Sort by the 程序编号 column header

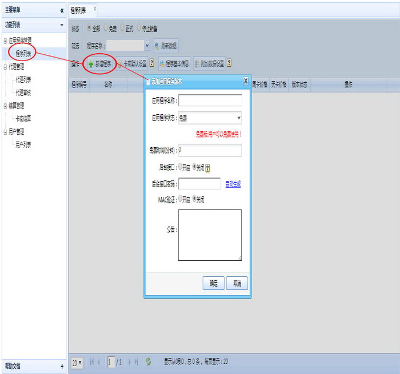point(79,85)
